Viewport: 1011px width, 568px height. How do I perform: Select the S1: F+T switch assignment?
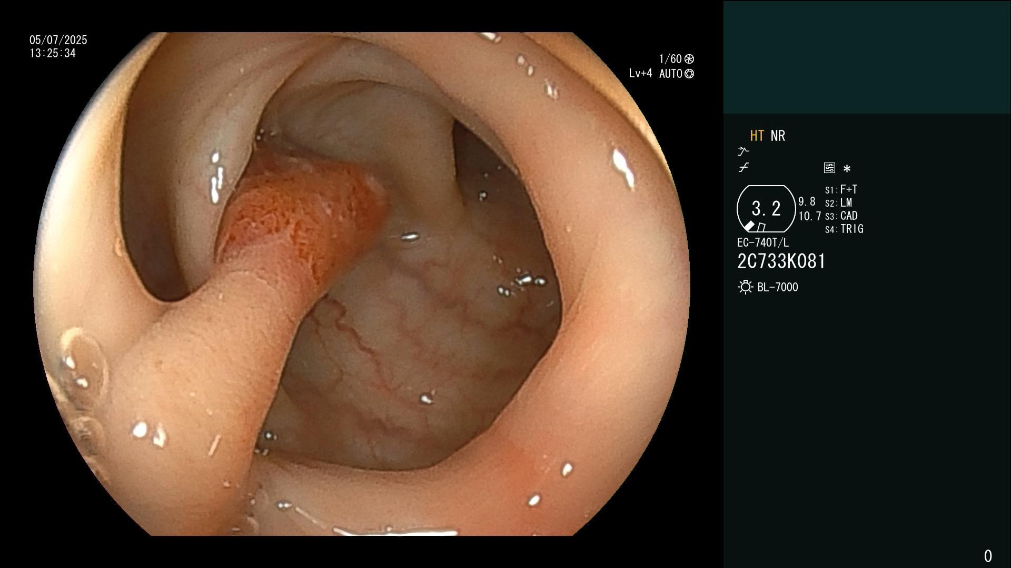point(841,189)
